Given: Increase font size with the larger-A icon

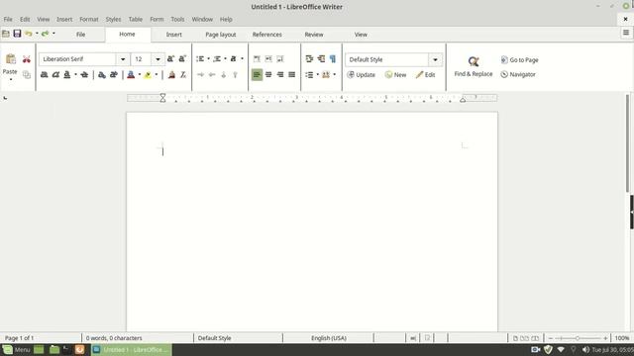Looking at the screenshot, I should (170, 59).
